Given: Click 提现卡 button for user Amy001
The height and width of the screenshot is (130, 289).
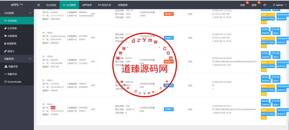Looking at the screenshot, I should 276,57.
